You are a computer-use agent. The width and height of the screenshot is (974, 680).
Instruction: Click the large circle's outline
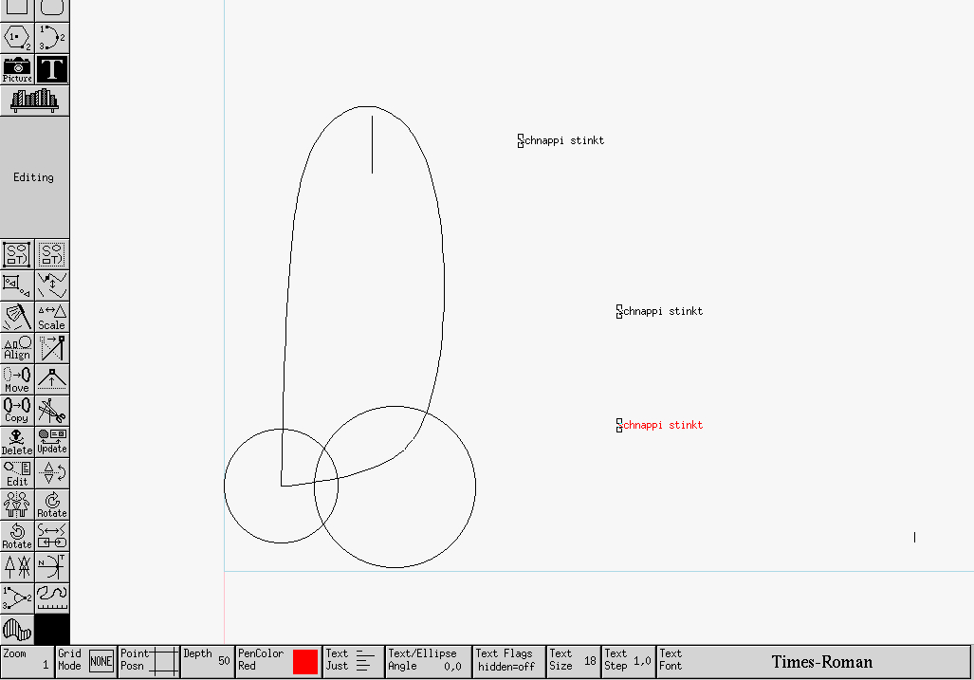[476, 487]
